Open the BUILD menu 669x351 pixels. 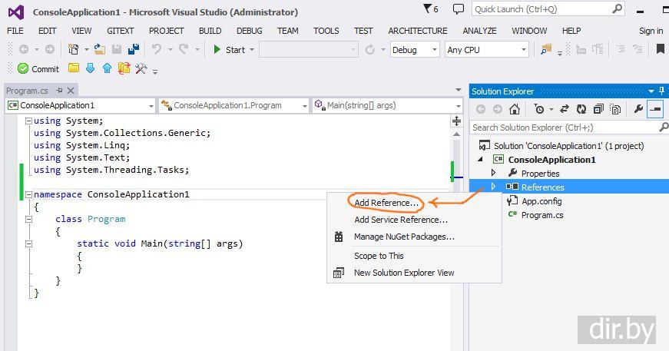[x=210, y=31]
